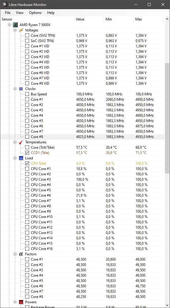This screenshot has height=308, width=170.
Task: Select the Core #5 VID row label
Action: pyautogui.click(x=40, y=68)
